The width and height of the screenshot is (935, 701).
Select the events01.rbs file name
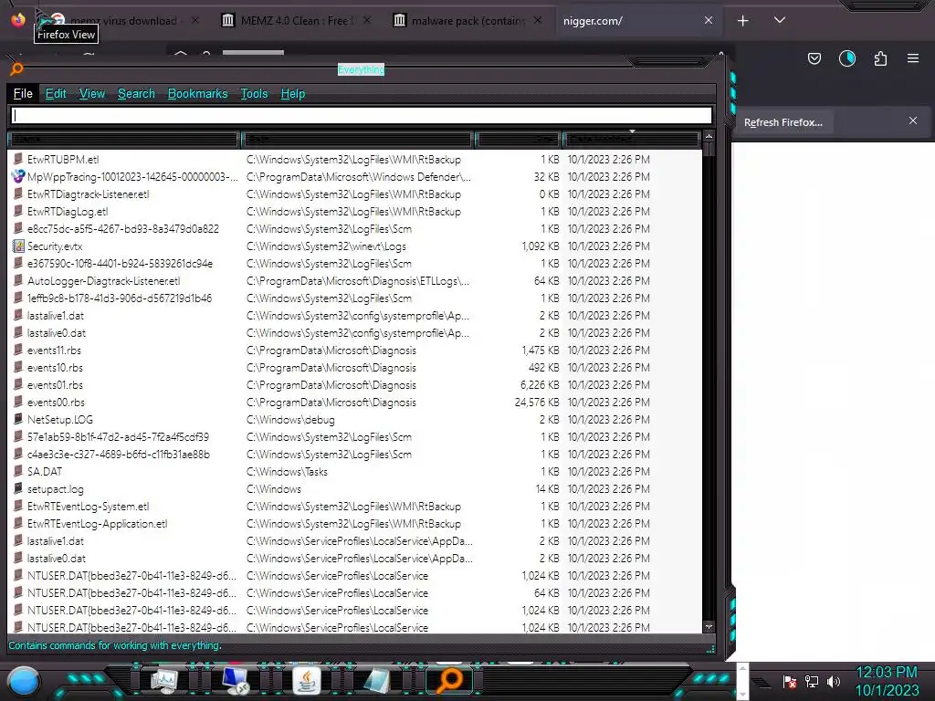tap(55, 384)
